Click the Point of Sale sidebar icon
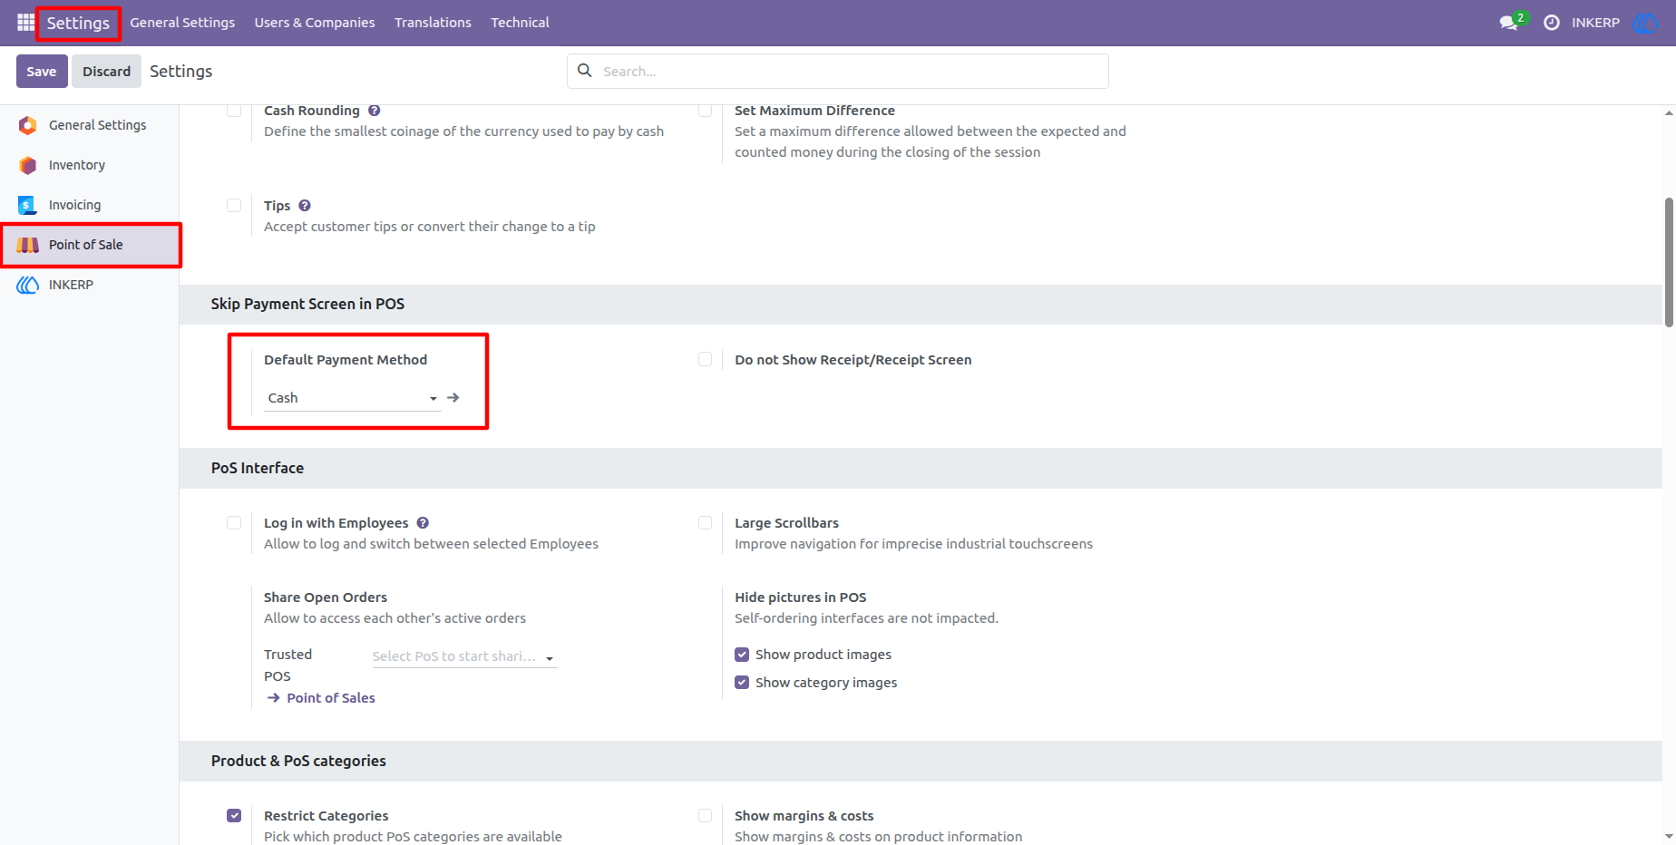1676x845 pixels. pyautogui.click(x=28, y=245)
